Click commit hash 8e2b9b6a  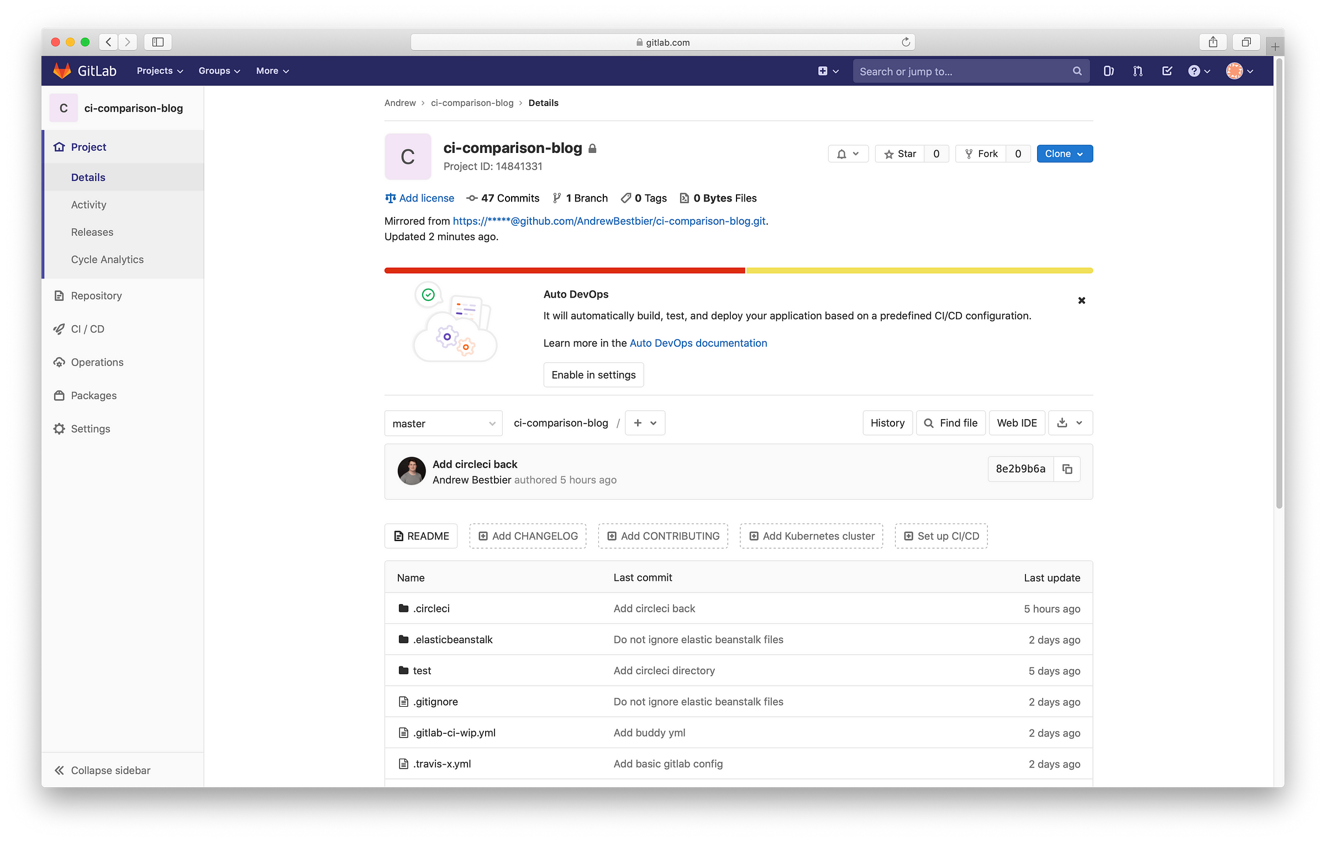[1020, 469]
